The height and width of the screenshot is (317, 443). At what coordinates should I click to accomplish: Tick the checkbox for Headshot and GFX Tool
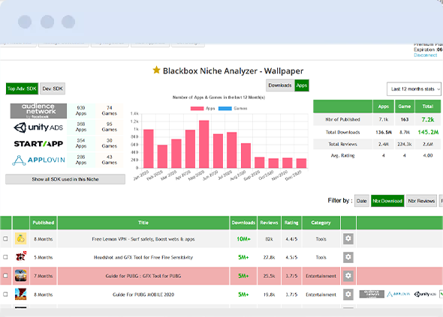tap(5, 257)
